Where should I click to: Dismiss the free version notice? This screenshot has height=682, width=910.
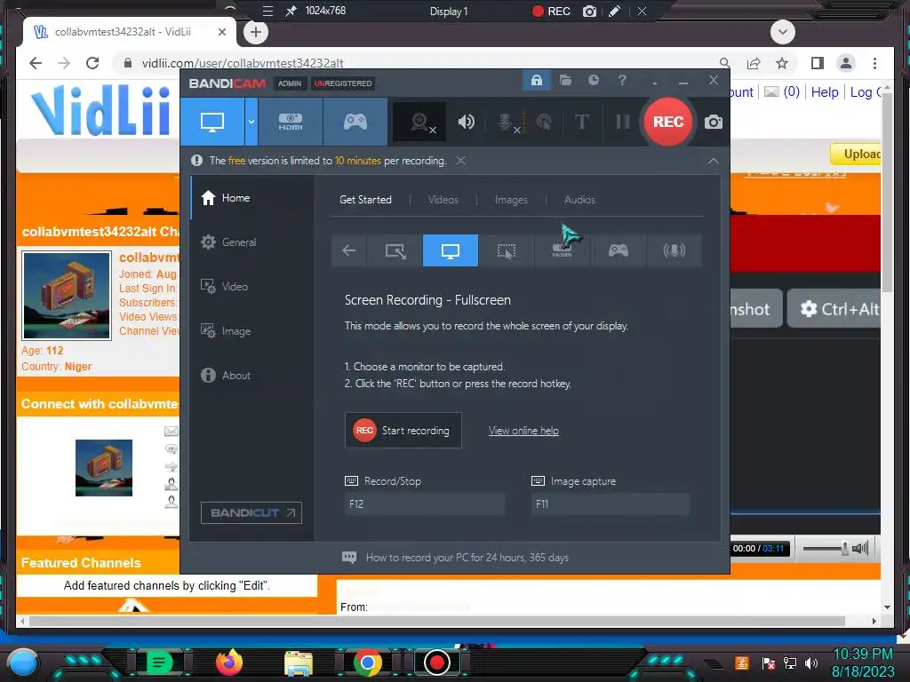point(461,161)
